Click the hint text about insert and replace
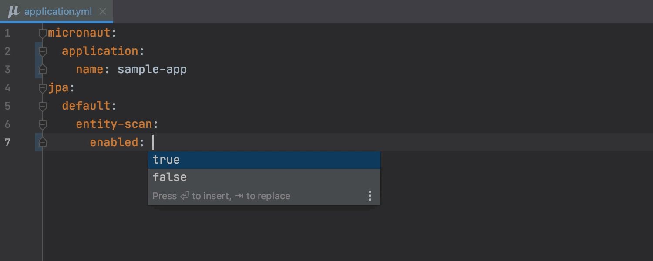653x261 pixels. point(221,196)
